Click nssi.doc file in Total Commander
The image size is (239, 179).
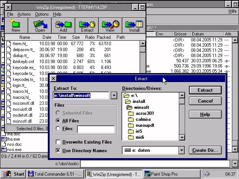pyautogui.click(x=15, y=144)
